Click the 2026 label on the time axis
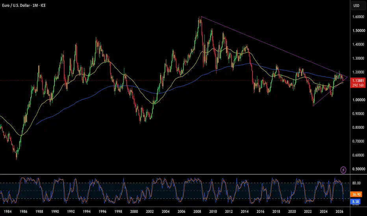Viewport: 367px width, 216px height. point(339,212)
